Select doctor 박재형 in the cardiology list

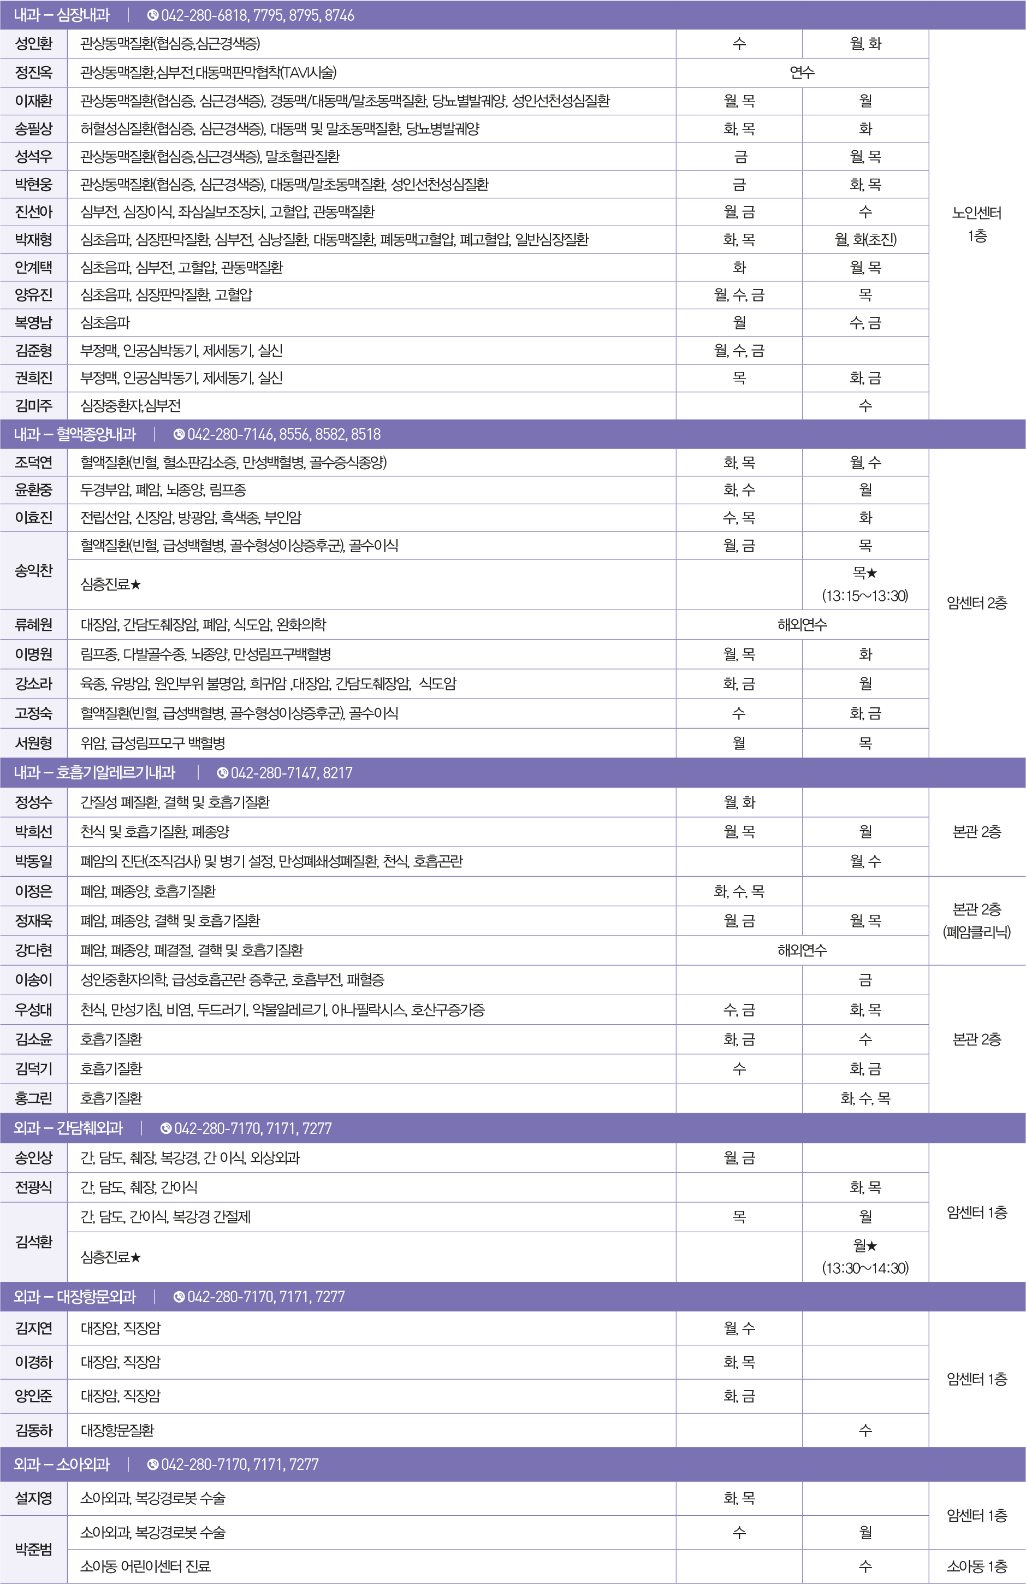click(x=33, y=240)
